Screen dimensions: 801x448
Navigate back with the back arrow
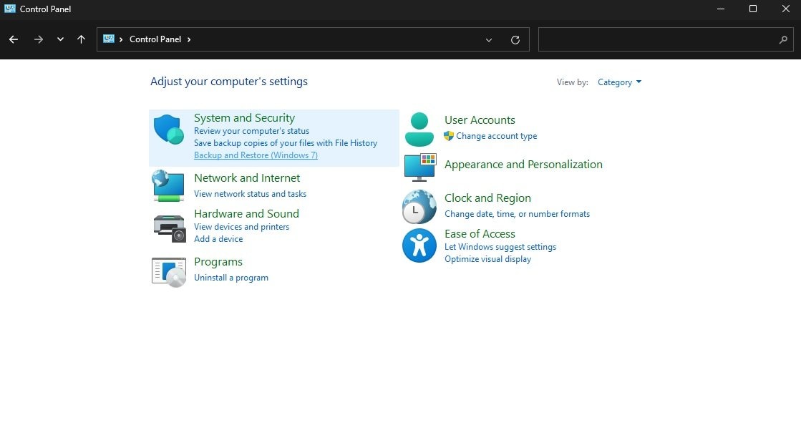click(14, 40)
